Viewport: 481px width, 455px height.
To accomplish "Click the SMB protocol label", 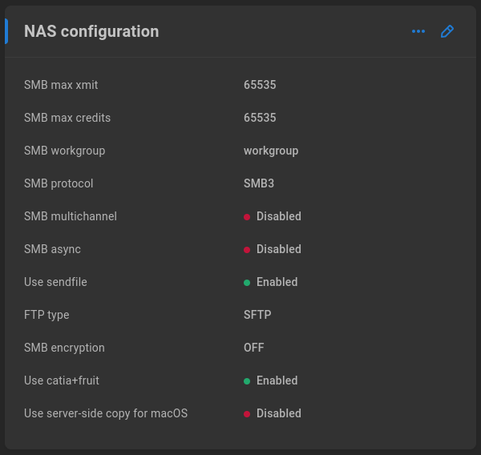I will coord(59,183).
